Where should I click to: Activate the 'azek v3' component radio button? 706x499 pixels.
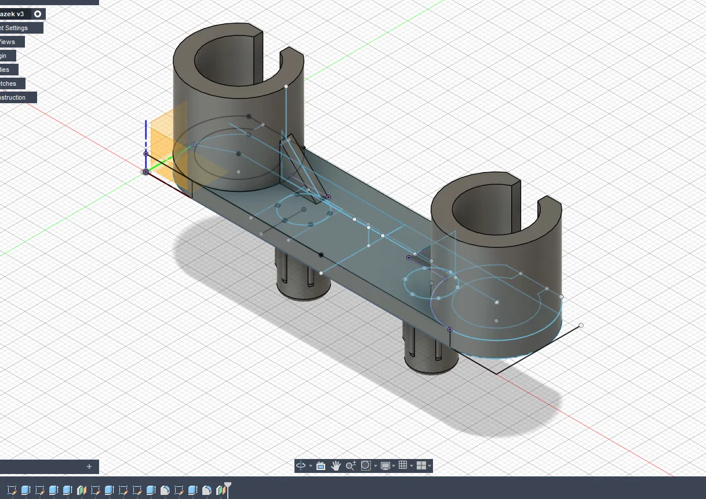[x=38, y=14]
